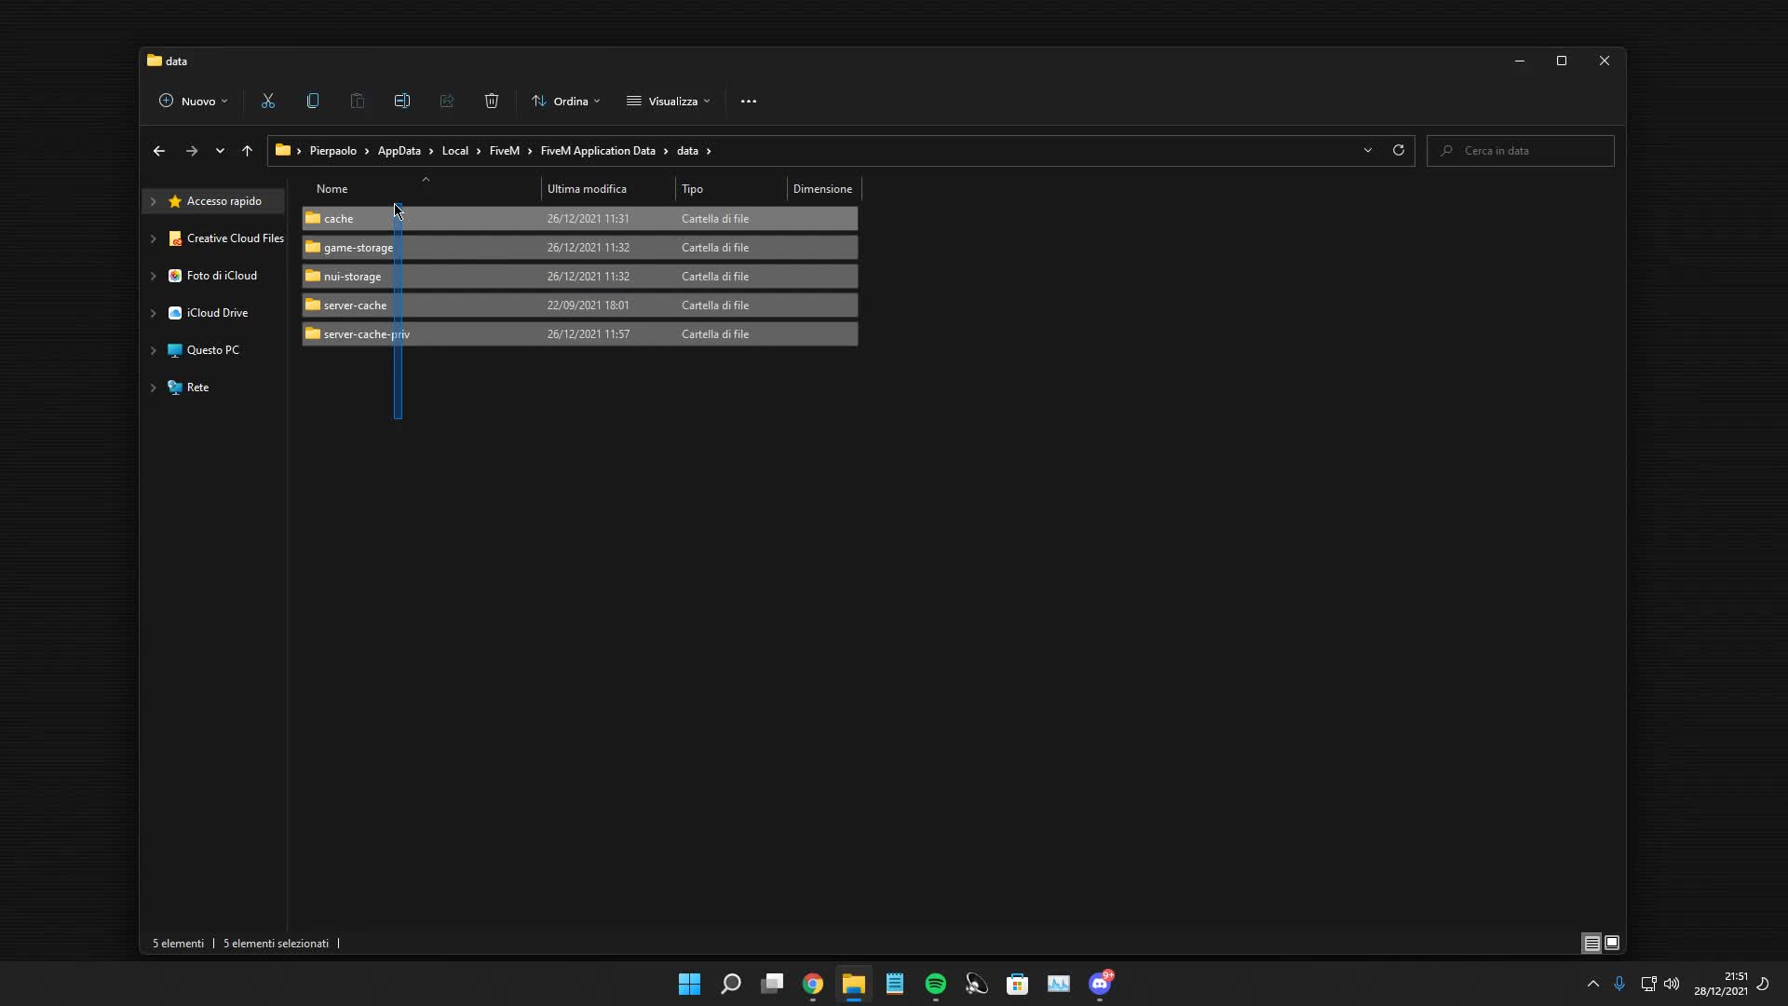The height and width of the screenshot is (1006, 1788).
Task: Copy the selected items
Action: 313,101
